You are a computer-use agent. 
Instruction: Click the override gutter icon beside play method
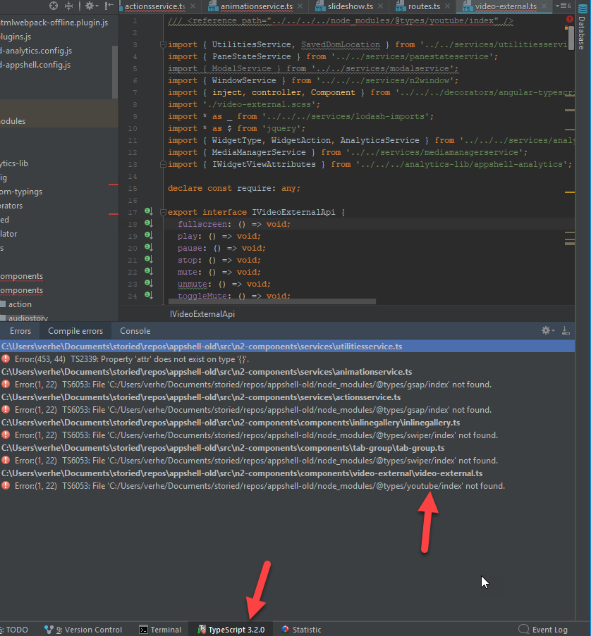[x=147, y=236]
